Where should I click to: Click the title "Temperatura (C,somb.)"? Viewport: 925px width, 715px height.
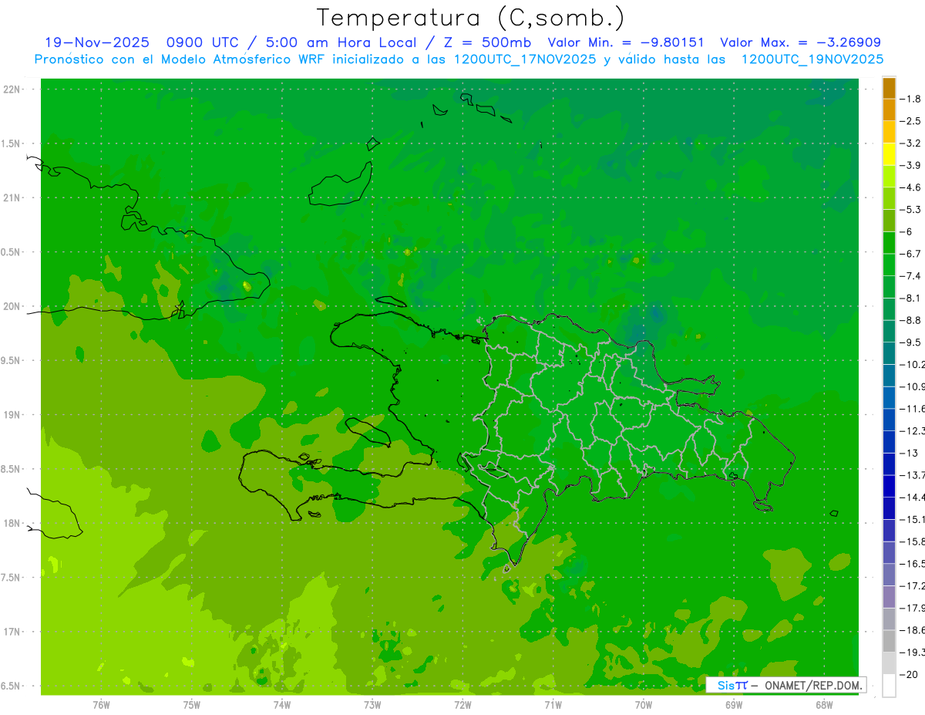click(470, 18)
